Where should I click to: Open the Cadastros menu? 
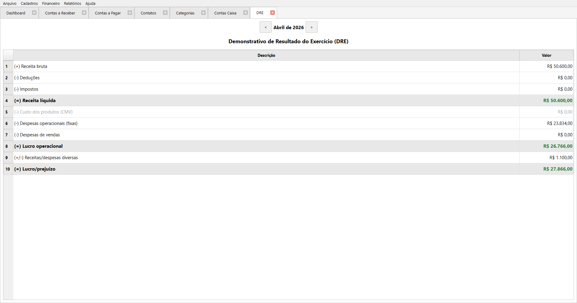(29, 4)
